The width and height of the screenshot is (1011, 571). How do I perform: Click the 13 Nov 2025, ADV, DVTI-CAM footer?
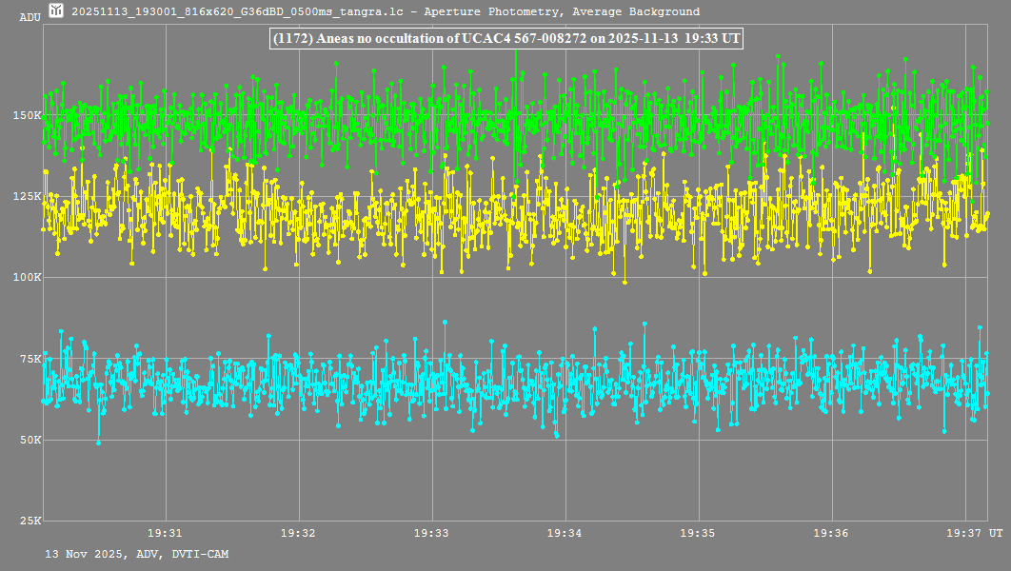(136, 554)
